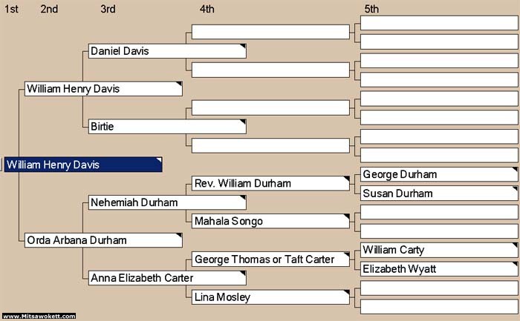Click empty father box above Daniel Davis
Viewport: 520px width, 321px height.
[270, 32]
